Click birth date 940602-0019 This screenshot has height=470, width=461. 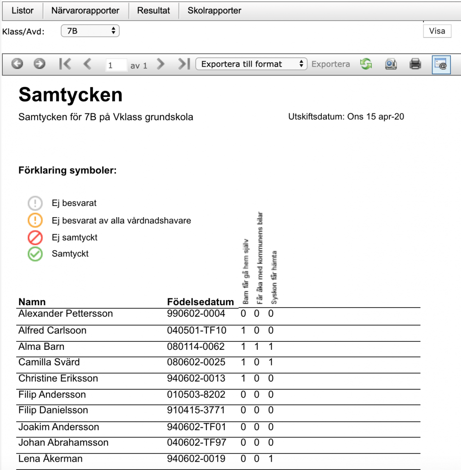click(x=196, y=459)
